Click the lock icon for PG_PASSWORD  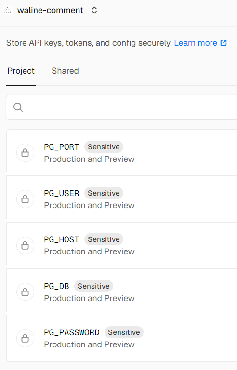pyautogui.click(x=25, y=338)
